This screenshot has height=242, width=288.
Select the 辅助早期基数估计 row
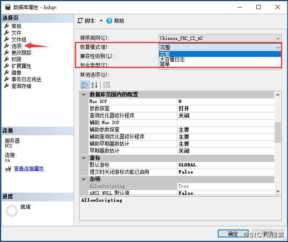pyautogui.click(x=182, y=144)
